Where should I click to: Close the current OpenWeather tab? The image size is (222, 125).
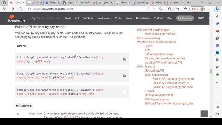(23, 3)
